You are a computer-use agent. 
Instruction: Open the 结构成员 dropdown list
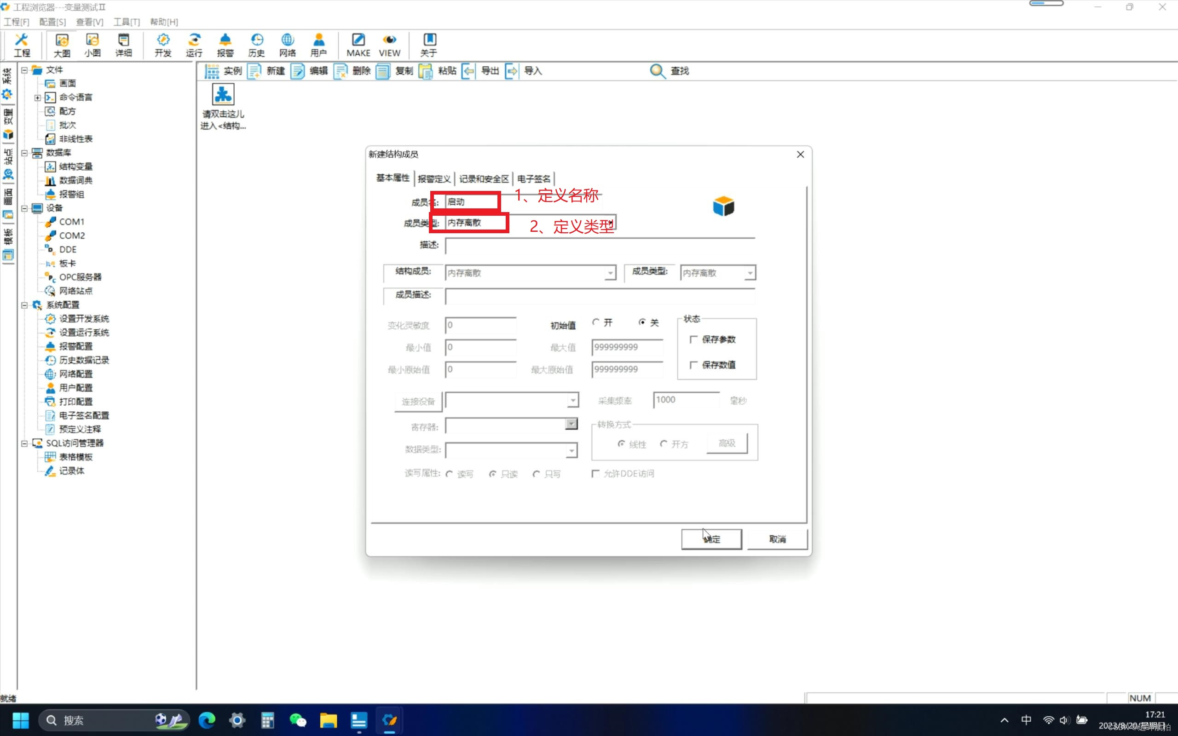pyautogui.click(x=610, y=273)
